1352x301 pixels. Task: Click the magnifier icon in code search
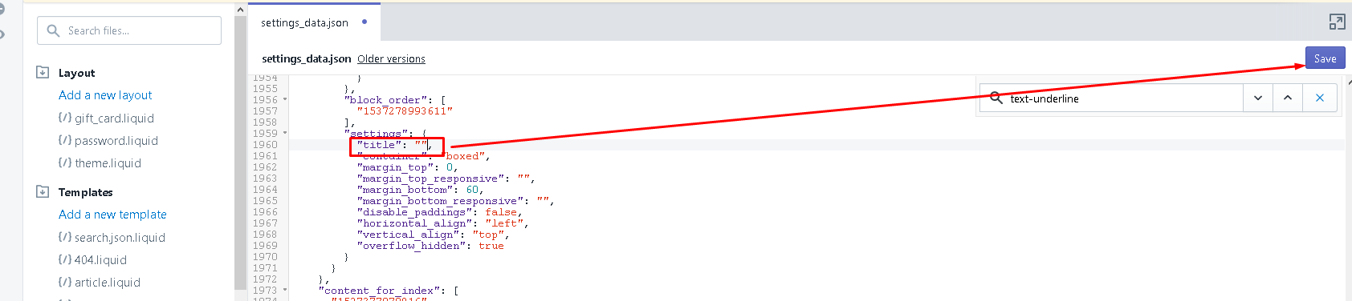[x=996, y=98]
